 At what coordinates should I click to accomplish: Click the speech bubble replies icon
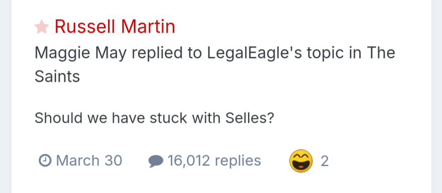point(156,161)
